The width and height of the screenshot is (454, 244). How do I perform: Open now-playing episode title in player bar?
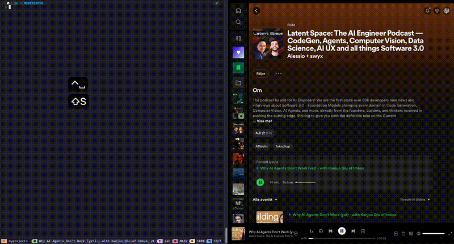click(271, 232)
